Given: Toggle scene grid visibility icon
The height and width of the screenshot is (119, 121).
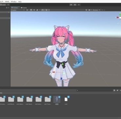Looking at the screenshot, I should [x=47, y=10].
